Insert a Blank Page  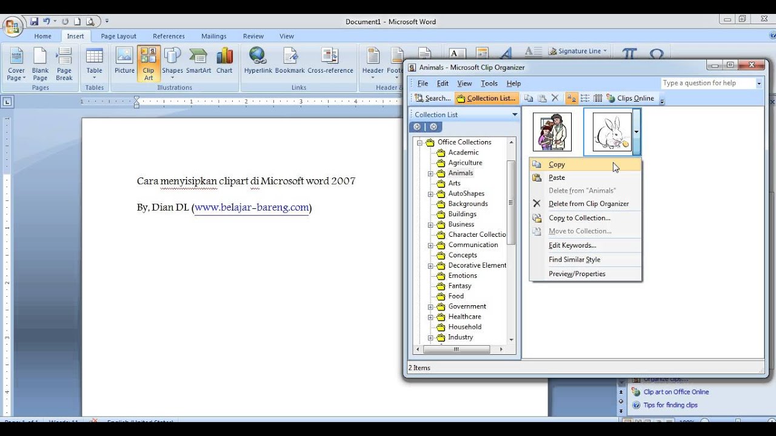(x=40, y=64)
